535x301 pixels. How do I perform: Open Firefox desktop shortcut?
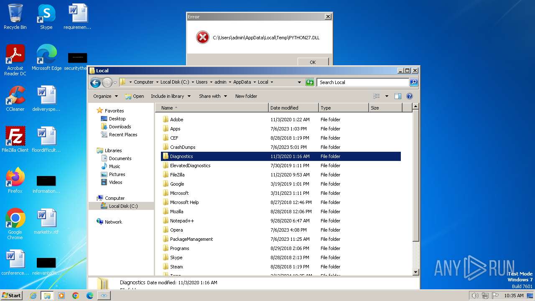pos(15,181)
